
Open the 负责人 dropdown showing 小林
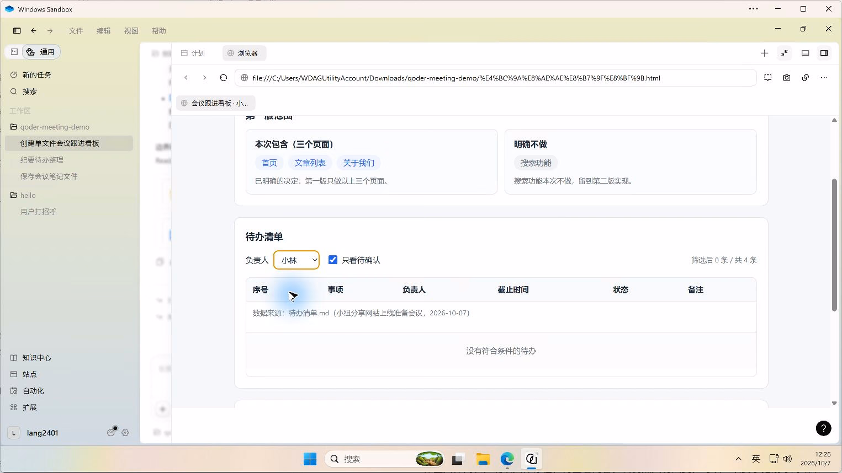(296, 260)
